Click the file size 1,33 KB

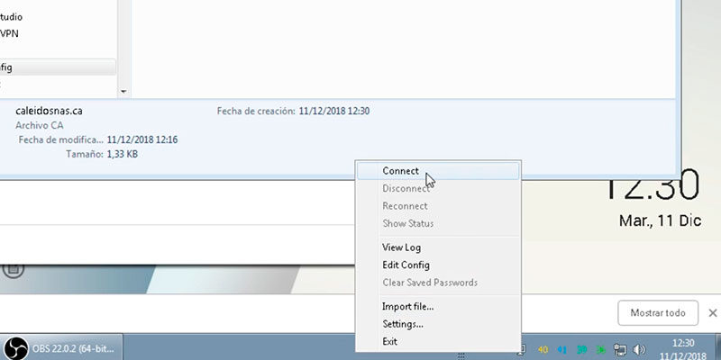(122, 154)
